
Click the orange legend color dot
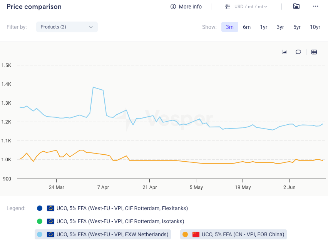pos(185,234)
